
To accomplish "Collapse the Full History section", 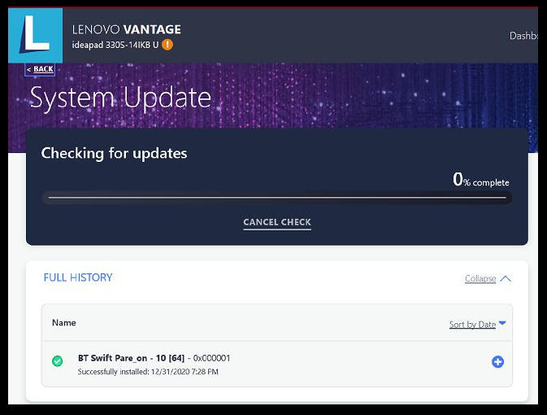I will (480, 278).
